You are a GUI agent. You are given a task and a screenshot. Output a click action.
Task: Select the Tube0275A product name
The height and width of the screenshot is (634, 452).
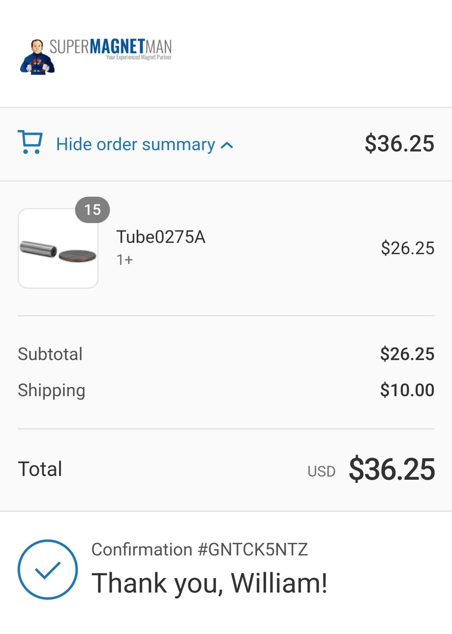pos(161,237)
